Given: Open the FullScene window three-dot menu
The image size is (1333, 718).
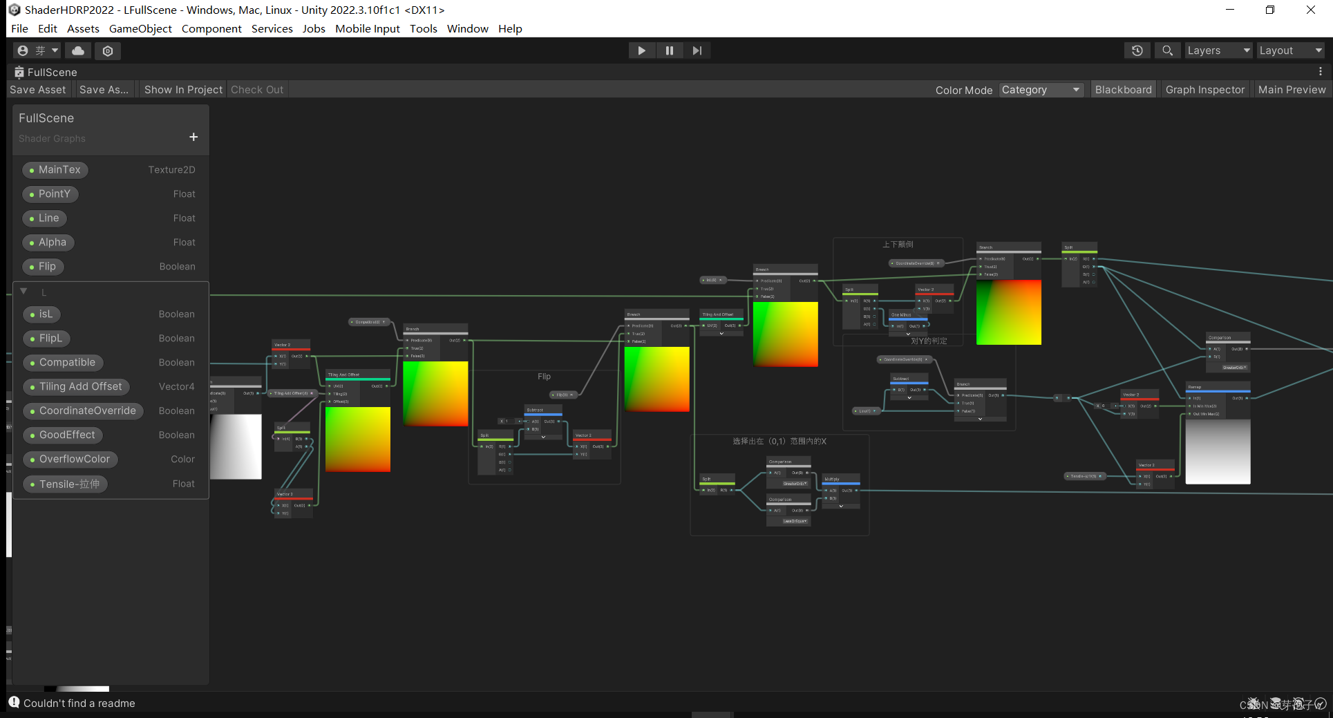Looking at the screenshot, I should [1321, 71].
